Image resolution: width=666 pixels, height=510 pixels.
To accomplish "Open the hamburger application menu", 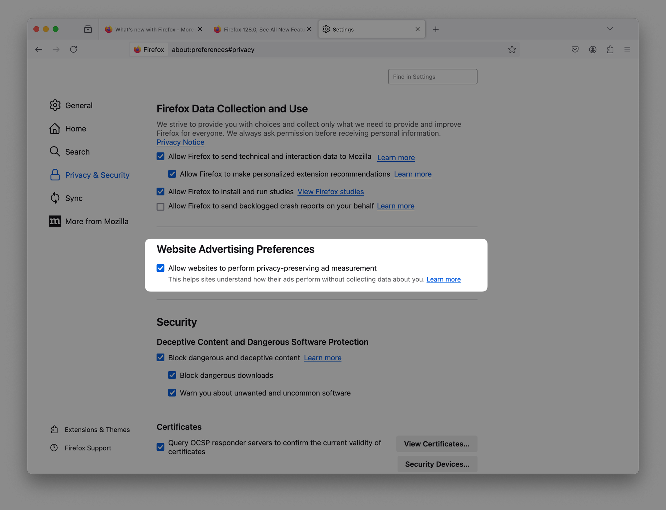I will tap(627, 50).
